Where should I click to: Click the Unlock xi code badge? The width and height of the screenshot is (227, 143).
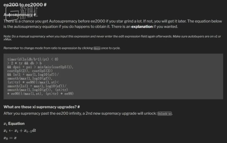coord(165,113)
